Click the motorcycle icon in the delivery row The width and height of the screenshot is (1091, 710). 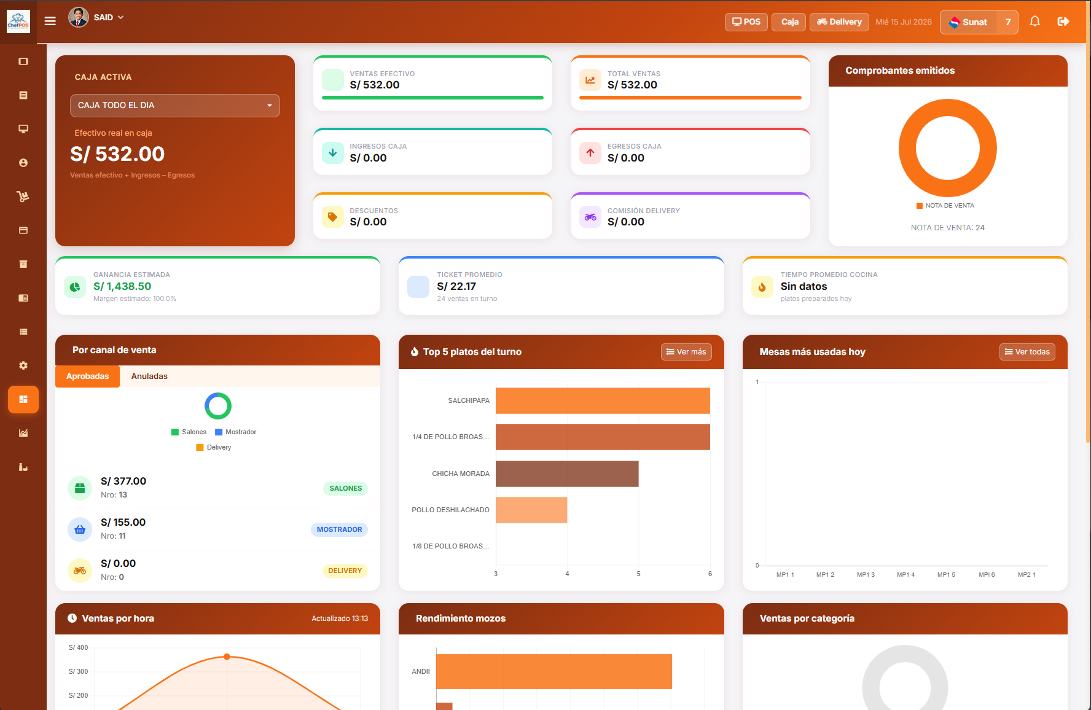click(x=80, y=571)
